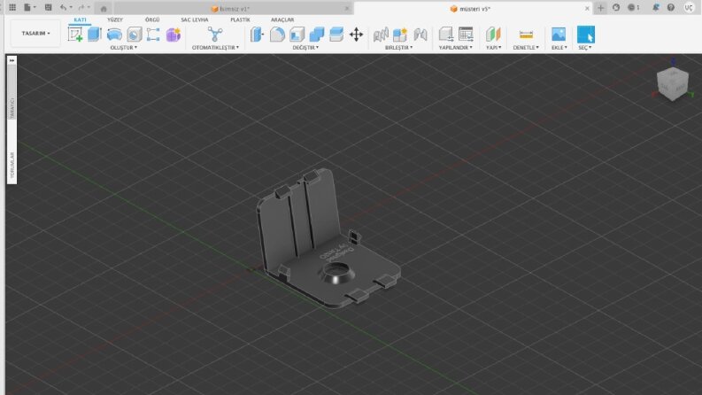Expand the DEĞİŞTİR dropdown menu
This screenshot has height=395, width=702.
(x=305, y=48)
